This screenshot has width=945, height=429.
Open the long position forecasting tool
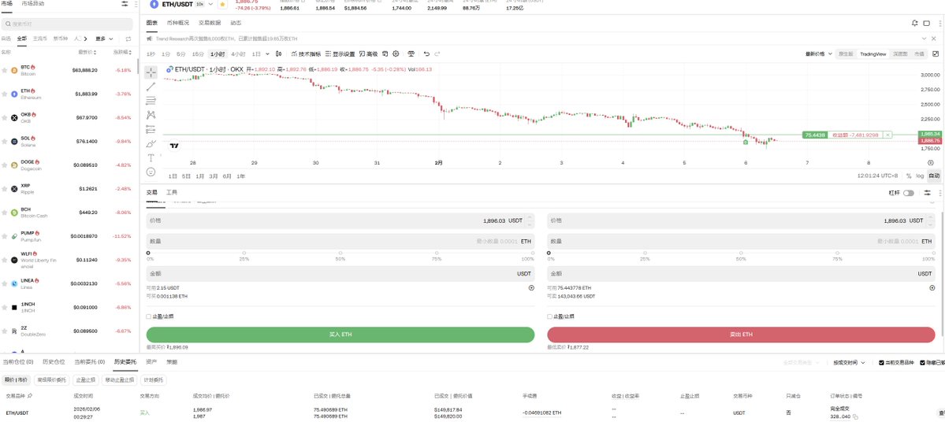[x=151, y=129]
